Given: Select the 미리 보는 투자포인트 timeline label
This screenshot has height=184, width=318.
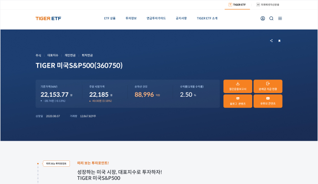Looking at the screenshot, I should (x=56, y=164).
